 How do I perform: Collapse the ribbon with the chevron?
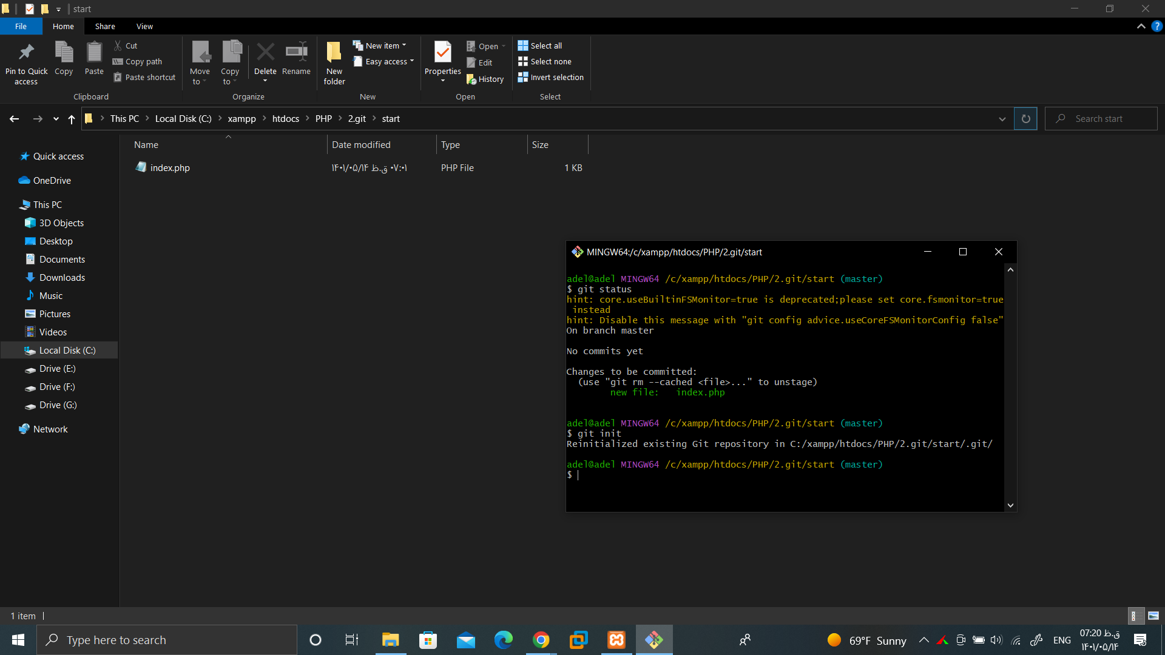click(1141, 26)
